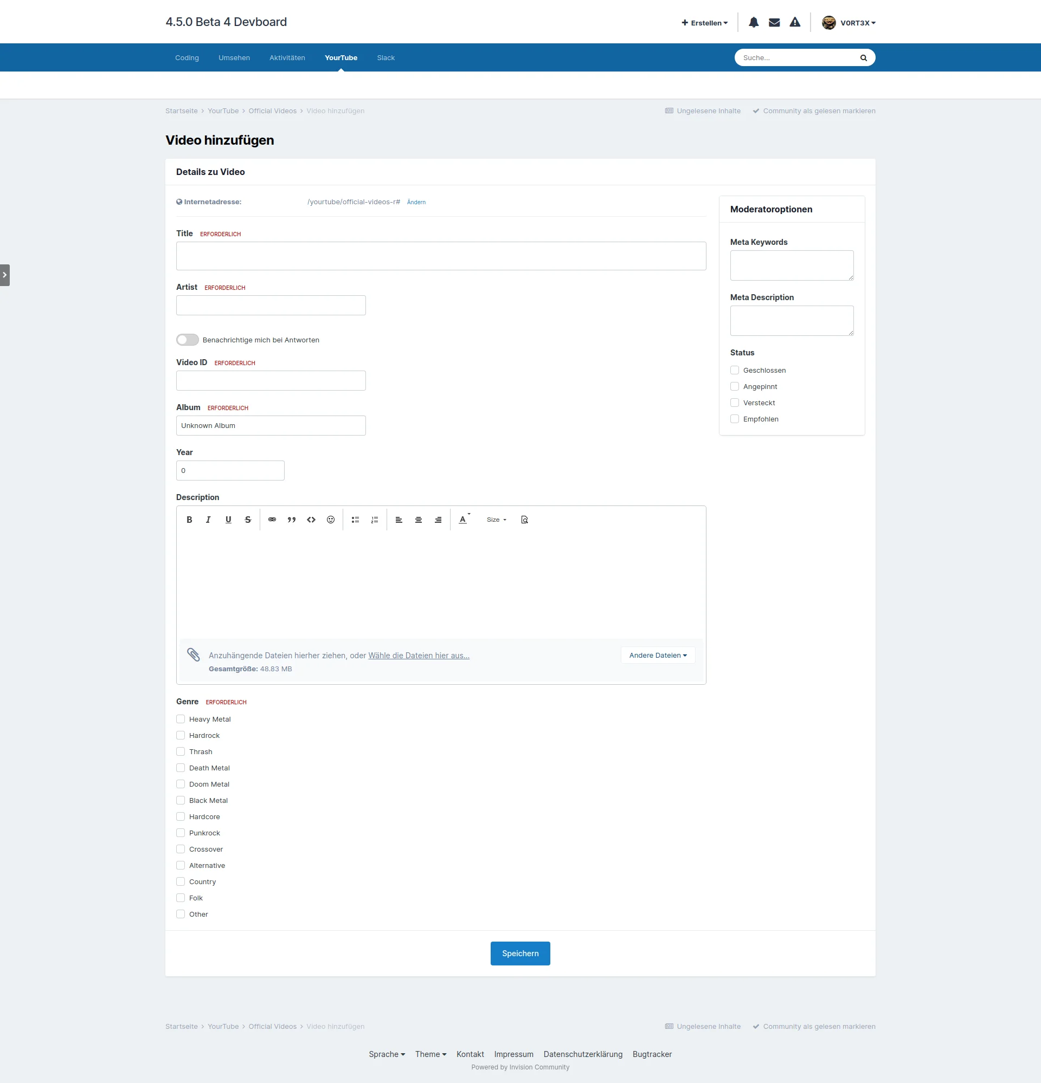Enable the Angepinnt status checkbox
The width and height of the screenshot is (1041, 1083).
point(735,386)
